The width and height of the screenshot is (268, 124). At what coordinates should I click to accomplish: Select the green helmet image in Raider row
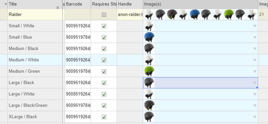point(229,15)
